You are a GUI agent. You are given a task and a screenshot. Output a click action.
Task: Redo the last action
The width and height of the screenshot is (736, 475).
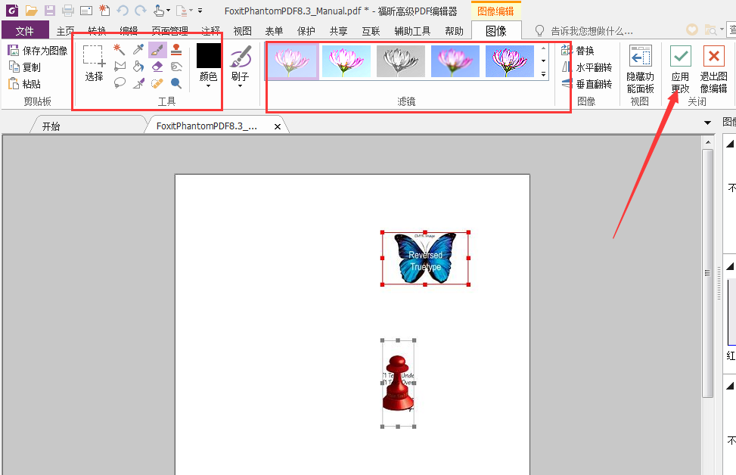[141, 11]
